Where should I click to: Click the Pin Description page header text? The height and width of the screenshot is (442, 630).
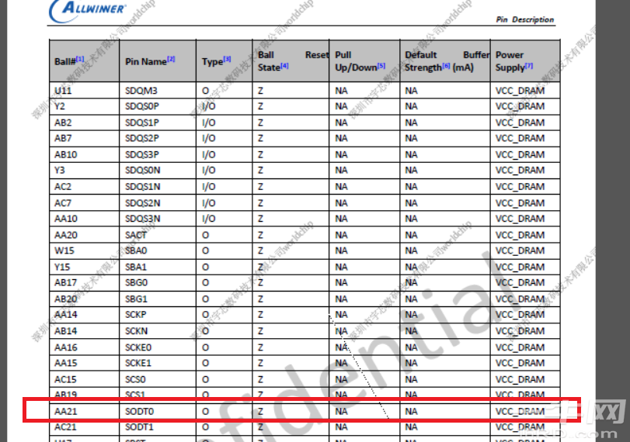coord(525,19)
